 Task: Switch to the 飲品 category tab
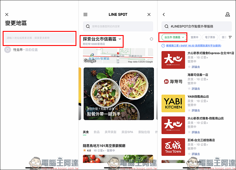[x=97, y=132]
